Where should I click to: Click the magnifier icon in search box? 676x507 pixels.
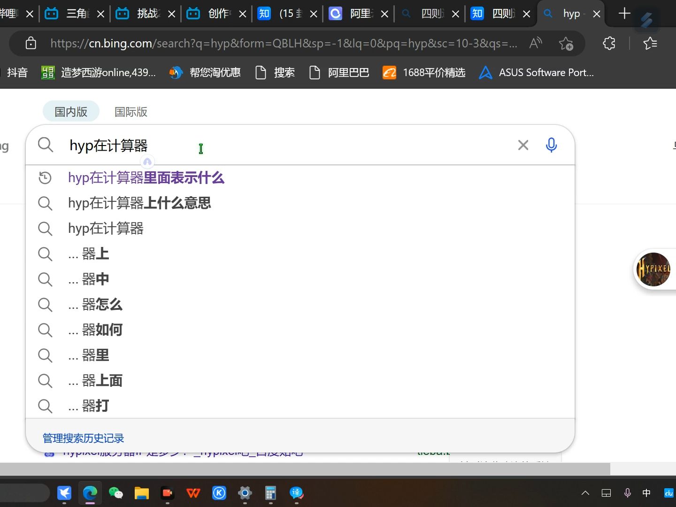46,145
